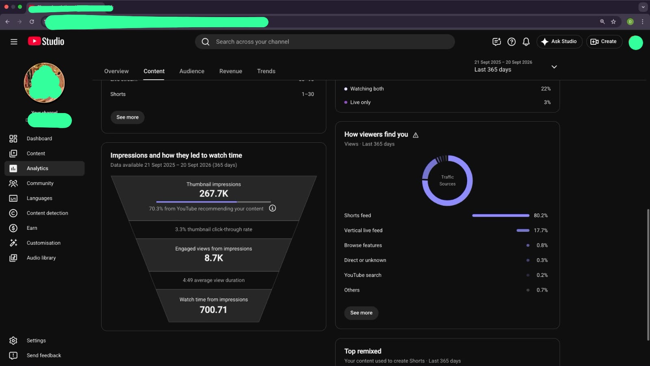Open the help question mark icon
650x366 pixels.
pyautogui.click(x=511, y=41)
